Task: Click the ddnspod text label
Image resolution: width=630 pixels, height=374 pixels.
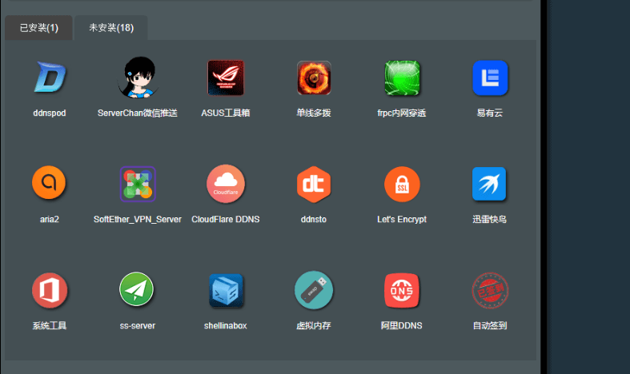Action: click(x=50, y=113)
